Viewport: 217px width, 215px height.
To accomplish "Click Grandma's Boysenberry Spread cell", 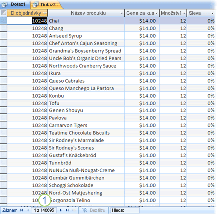I will tap(86, 51).
